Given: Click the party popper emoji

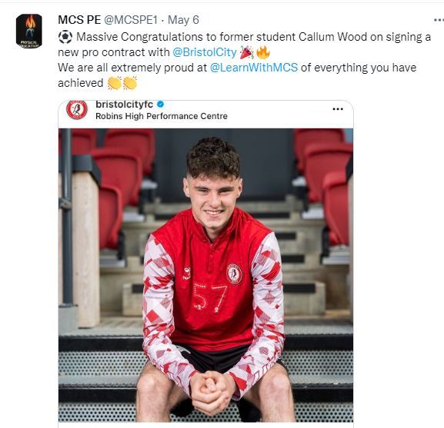Looking at the screenshot, I should 247,52.
